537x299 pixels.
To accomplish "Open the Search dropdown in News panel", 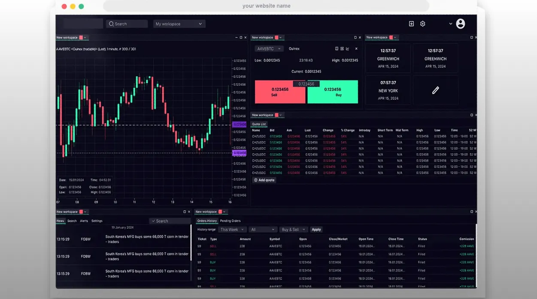I will click(x=170, y=221).
